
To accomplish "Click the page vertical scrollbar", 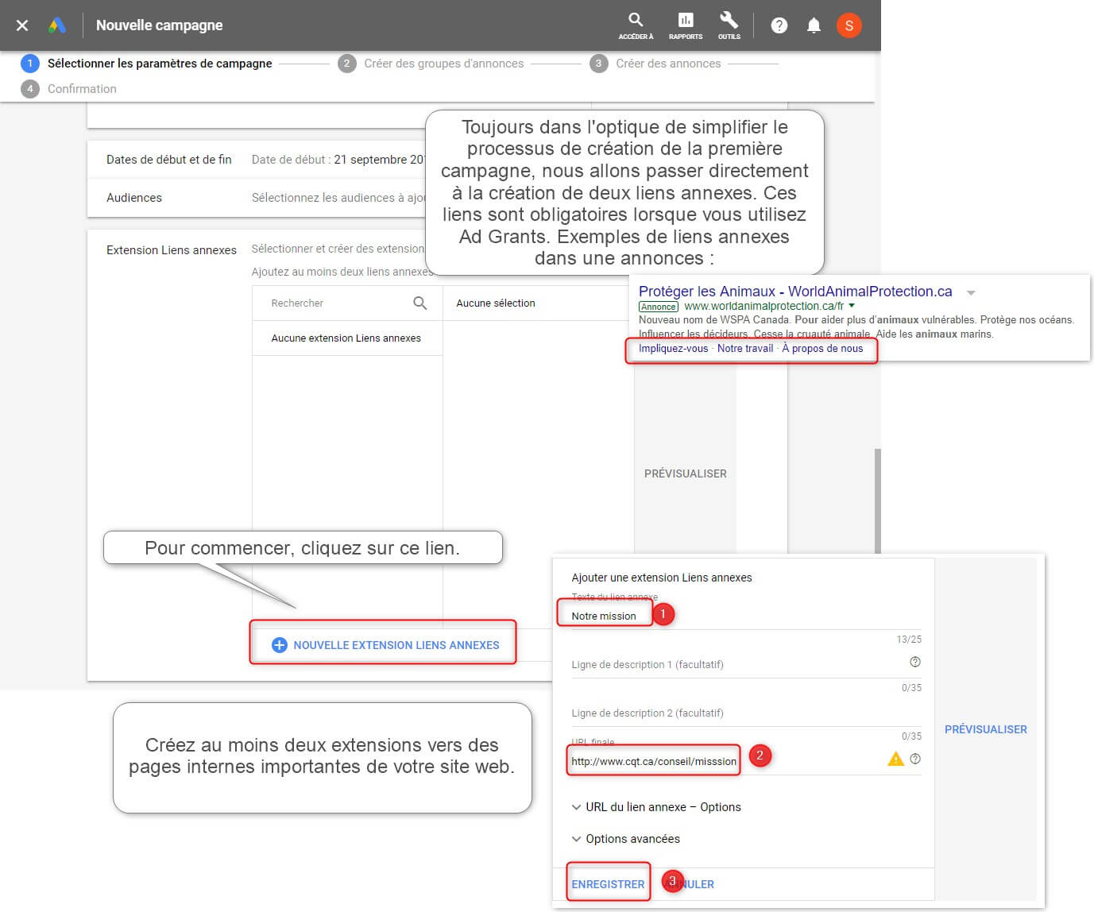I will 877,500.
